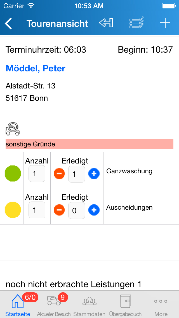Viewport: 179px width, 318px height.
Task: Tap the crossed-out car icon
Action: tap(13, 129)
